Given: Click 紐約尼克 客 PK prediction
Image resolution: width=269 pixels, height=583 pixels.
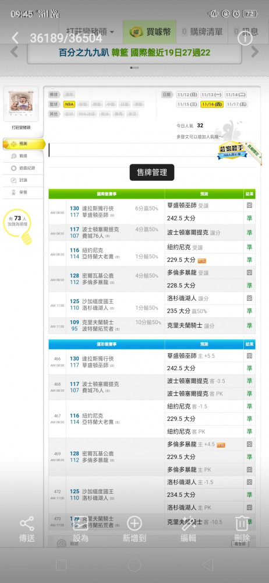Looking at the screenshot, I should click(x=186, y=431).
